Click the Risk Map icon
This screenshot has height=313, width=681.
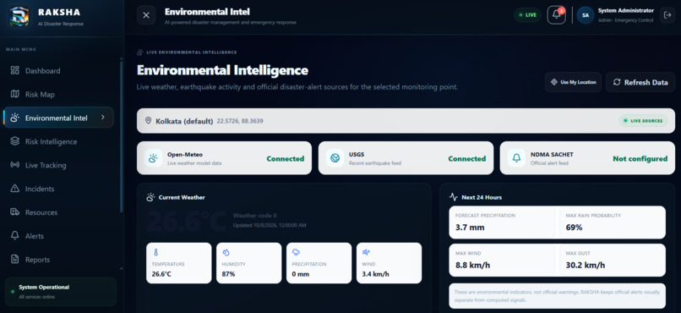point(14,94)
